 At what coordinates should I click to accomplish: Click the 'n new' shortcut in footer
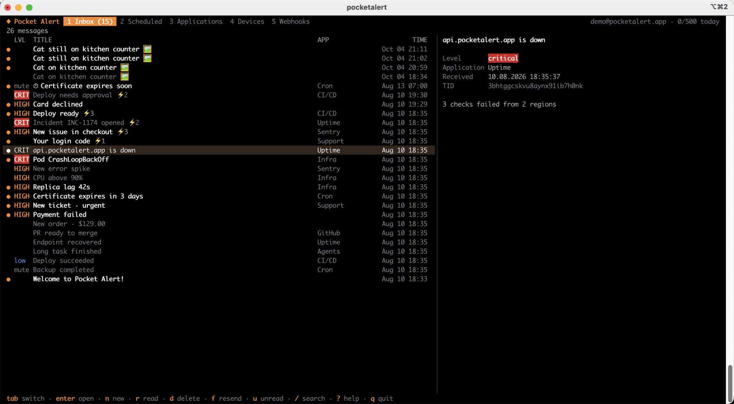tap(115, 399)
